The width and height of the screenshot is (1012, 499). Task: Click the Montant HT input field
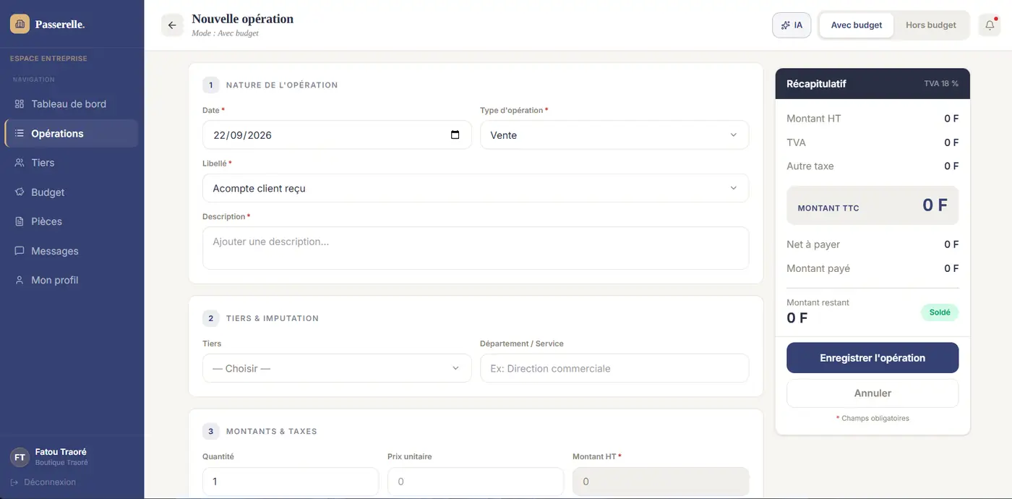pyautogui.click(x=661, y=482)
